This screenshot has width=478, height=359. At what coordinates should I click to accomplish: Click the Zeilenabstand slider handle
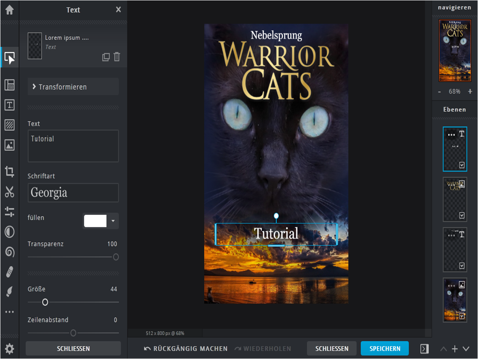point(73,333)
